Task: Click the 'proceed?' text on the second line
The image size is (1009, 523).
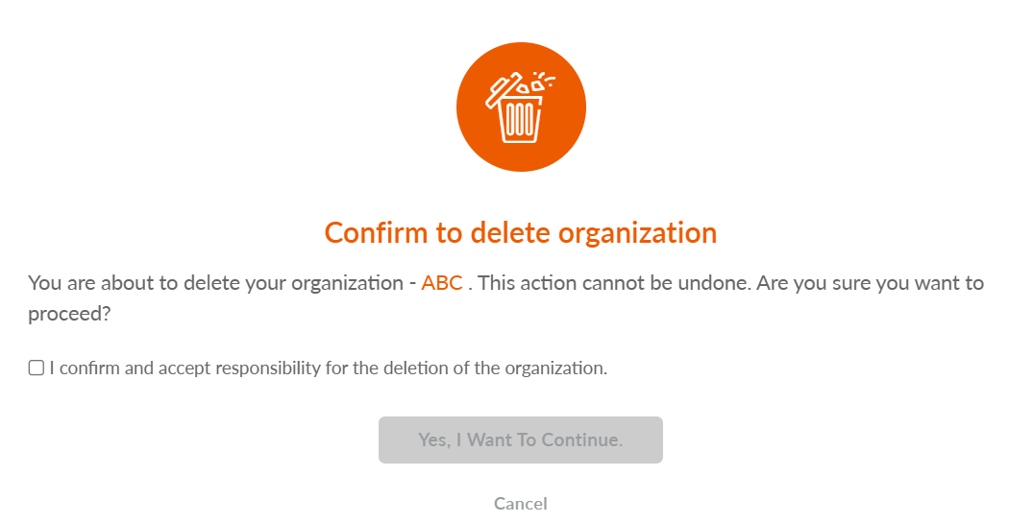Action: tap(69, 314)
